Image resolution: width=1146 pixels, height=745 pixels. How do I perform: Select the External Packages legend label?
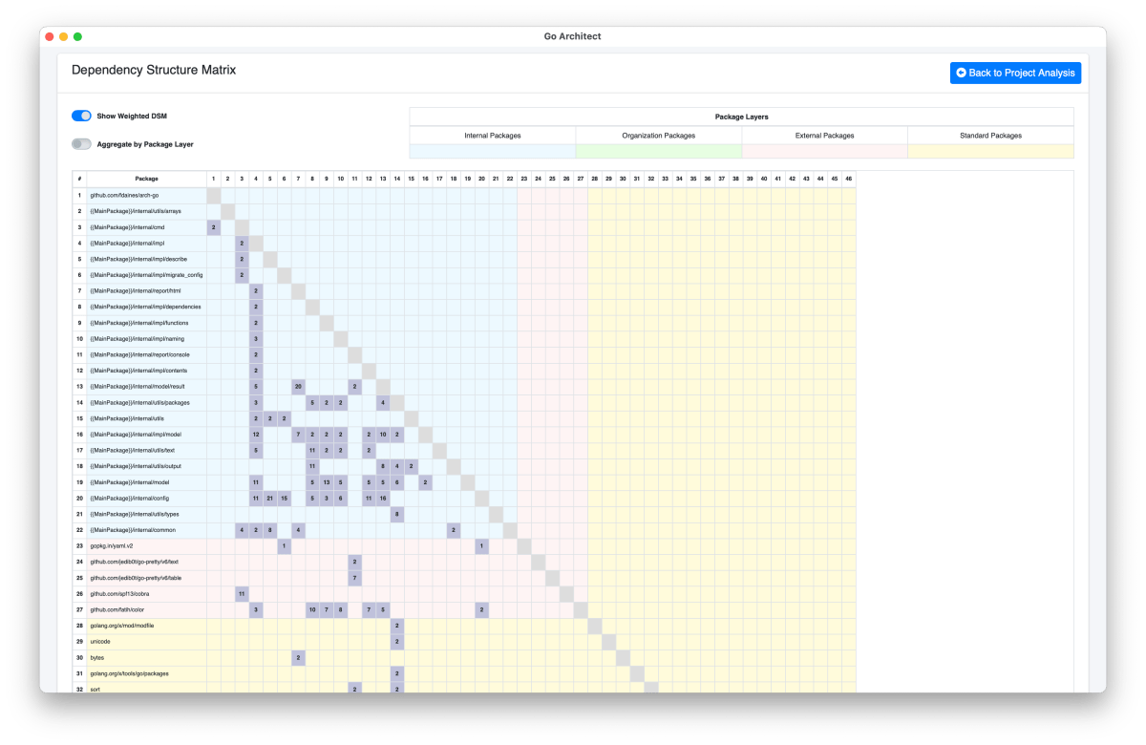825,136
